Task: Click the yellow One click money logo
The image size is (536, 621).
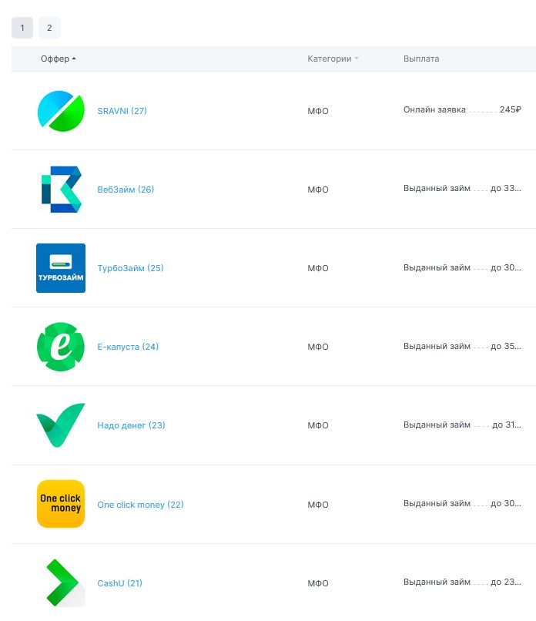Action: click(x=61, y=504)
